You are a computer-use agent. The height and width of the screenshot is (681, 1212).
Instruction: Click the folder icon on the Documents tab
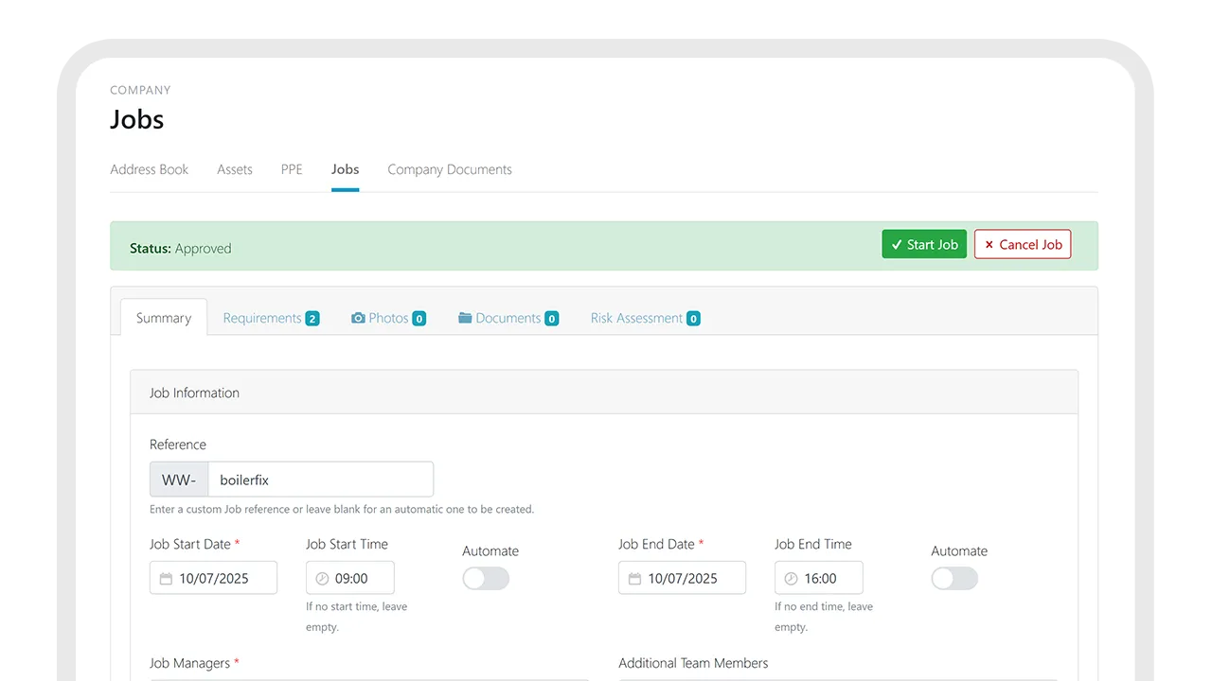[466, 318]
